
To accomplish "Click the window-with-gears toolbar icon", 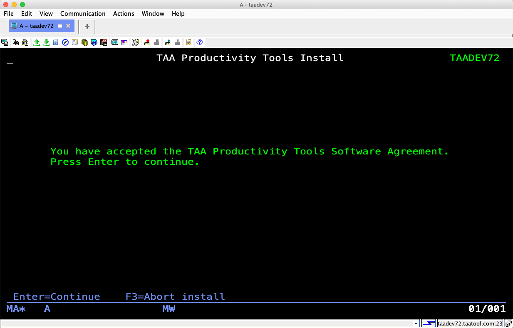I will (94, 42).
